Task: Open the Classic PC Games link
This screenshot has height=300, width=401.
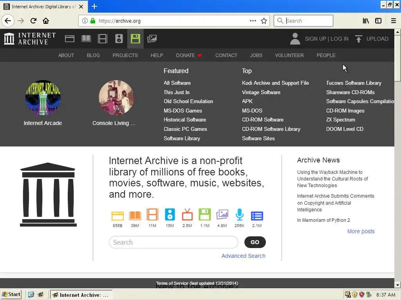Action: pos(185,129)
